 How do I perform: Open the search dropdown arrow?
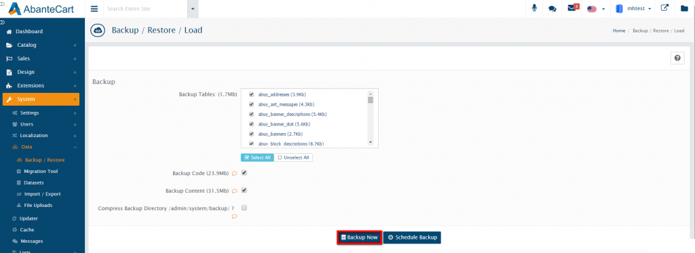point(193,9)
